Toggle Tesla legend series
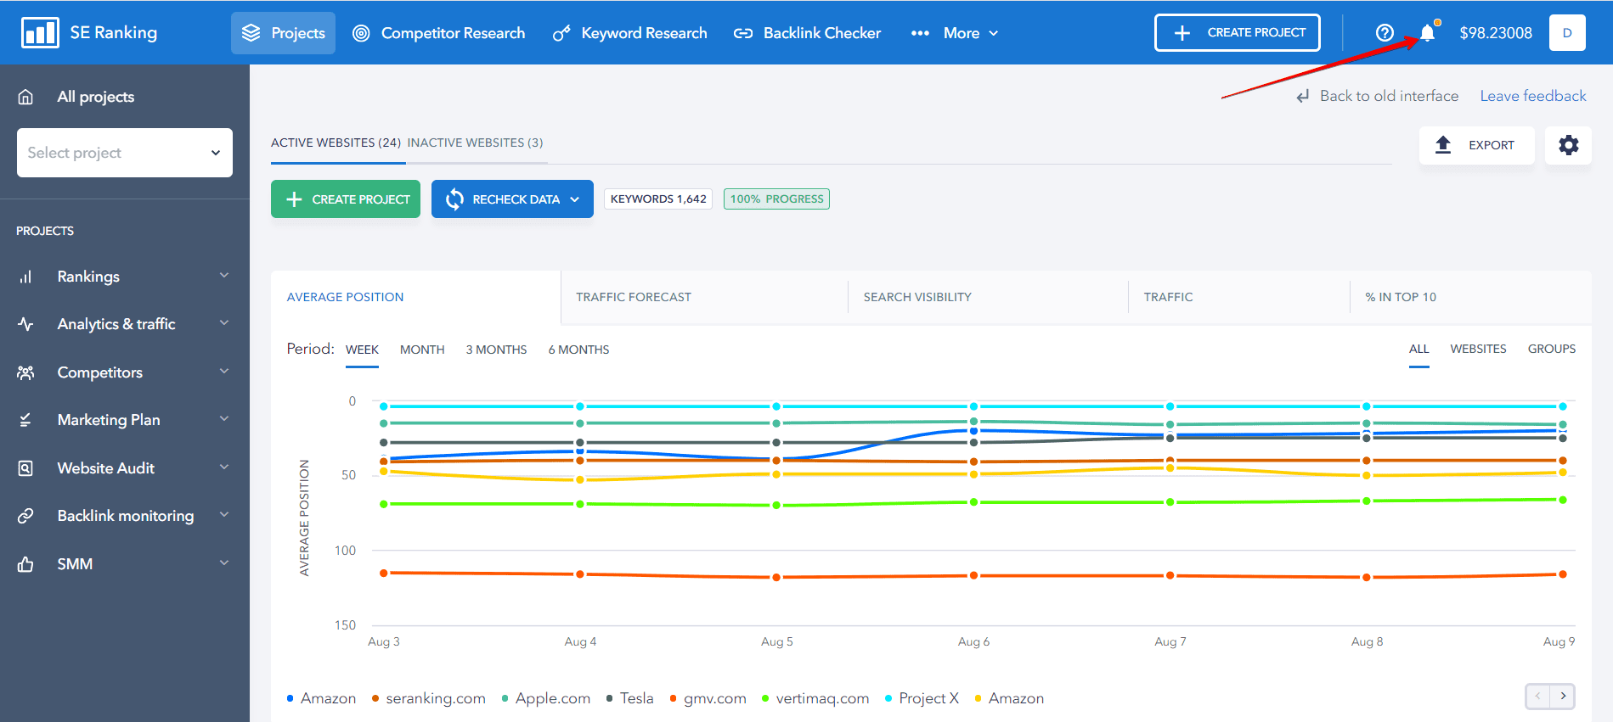 (x=629, y=698)
